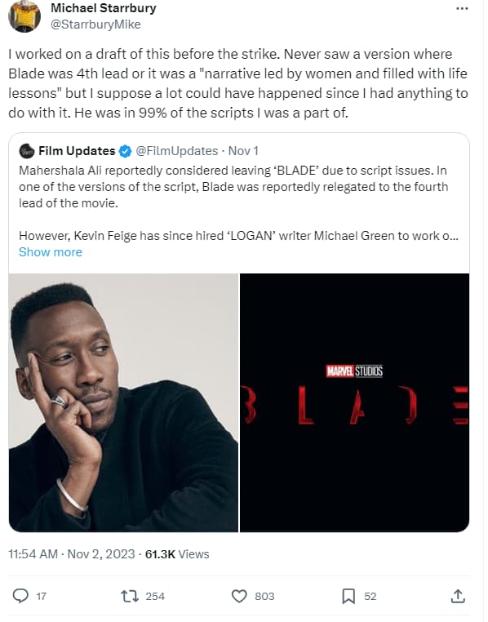
Task: Click the repost arrows icon
Action: (x=130, y=596)
